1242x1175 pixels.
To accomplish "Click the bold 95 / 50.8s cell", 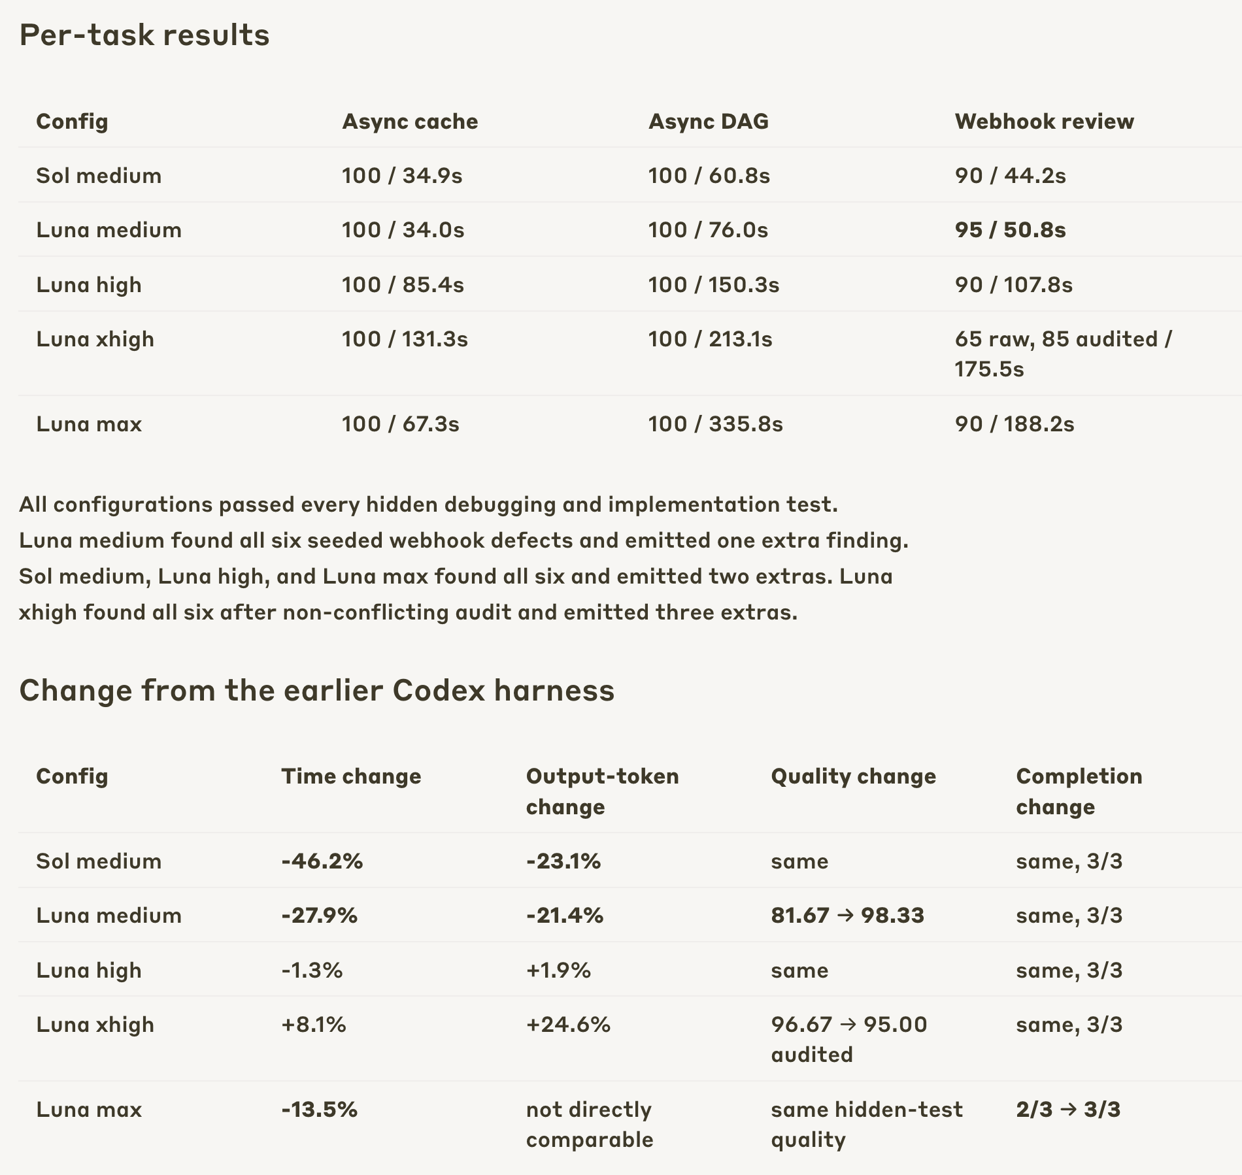I will pos(1010,230).
